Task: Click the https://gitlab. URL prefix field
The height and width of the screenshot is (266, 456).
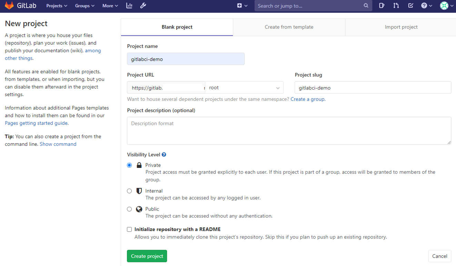Action: (166, 87)
